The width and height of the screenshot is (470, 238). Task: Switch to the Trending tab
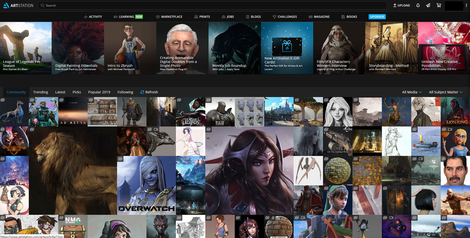point(40,92)
